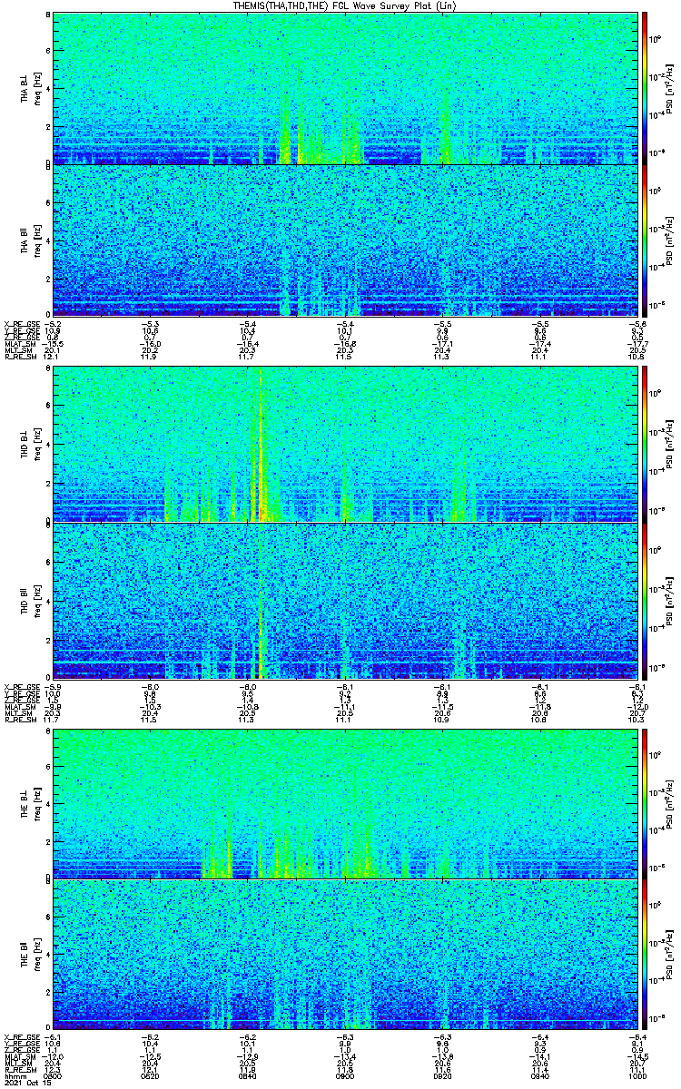Click the THE B∥ PSD color bar
Screen dimensions: 681x1089
pos(645,955)
